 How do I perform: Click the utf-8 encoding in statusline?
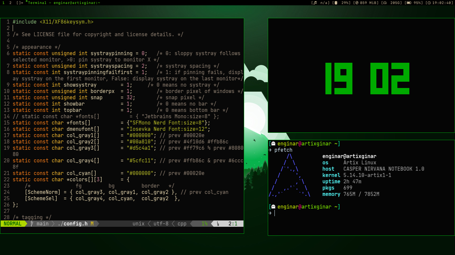pyautogui.click(x=161, y=224)
